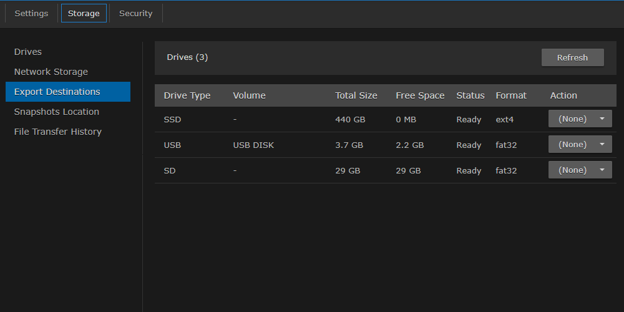
Task: Go to Network Storage section
Action: tap(51, 72)
